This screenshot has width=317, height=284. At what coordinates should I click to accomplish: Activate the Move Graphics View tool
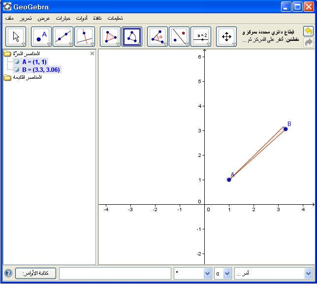click(x=226, y=36)
